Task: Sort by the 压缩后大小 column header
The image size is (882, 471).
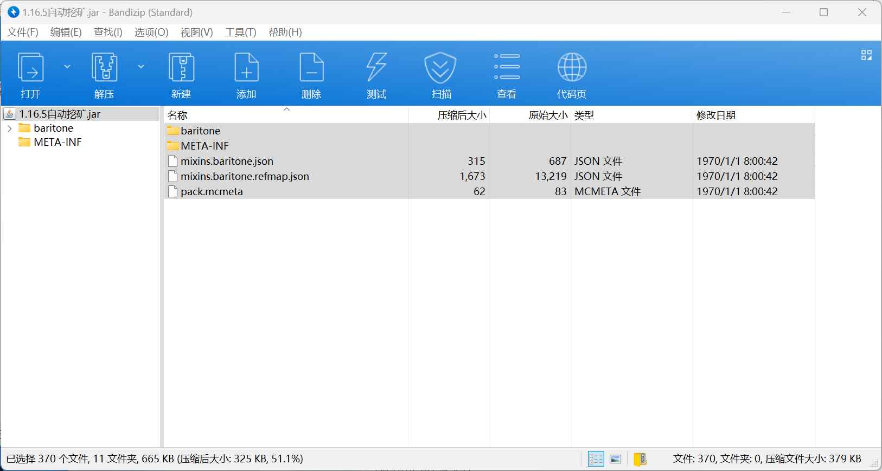Action: tap(449, 115)
